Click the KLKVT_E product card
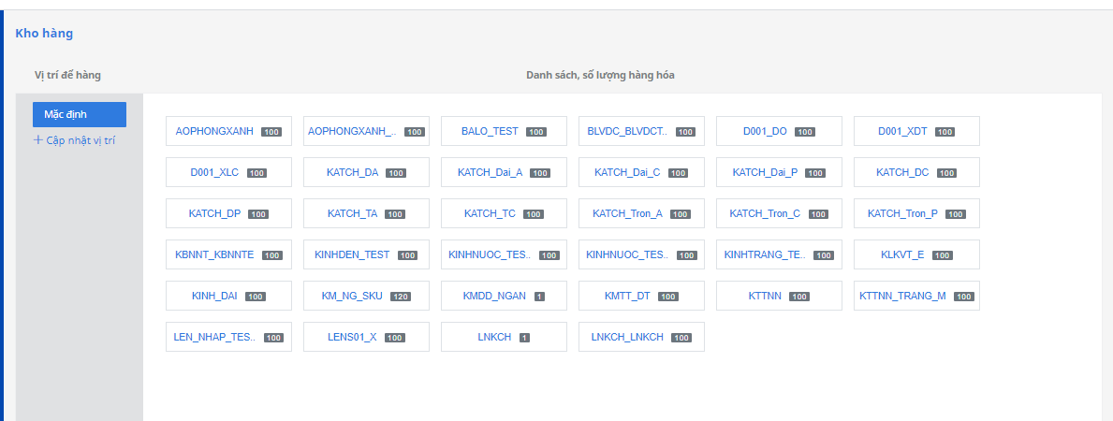Screen dimensions: 1113x421 (902, 254)
